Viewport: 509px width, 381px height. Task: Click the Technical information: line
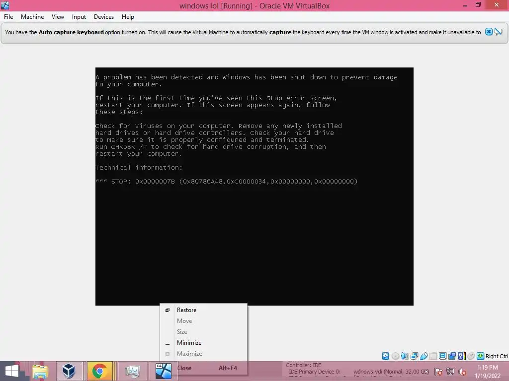pyautogui.click(x=139, y=168)
